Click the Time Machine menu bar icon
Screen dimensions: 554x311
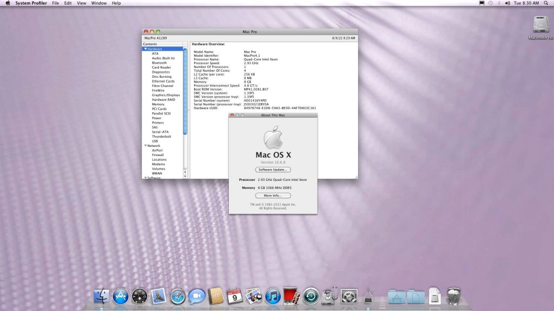tap(491, 3)
